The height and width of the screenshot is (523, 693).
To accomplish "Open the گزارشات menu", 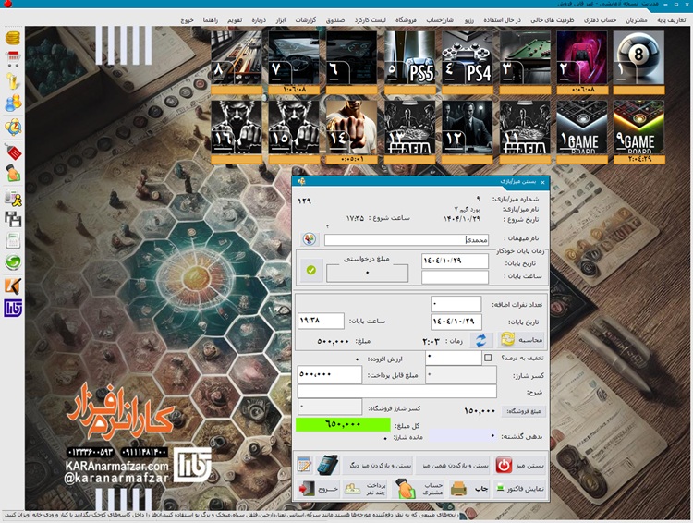I will click(x=306, y=20).
